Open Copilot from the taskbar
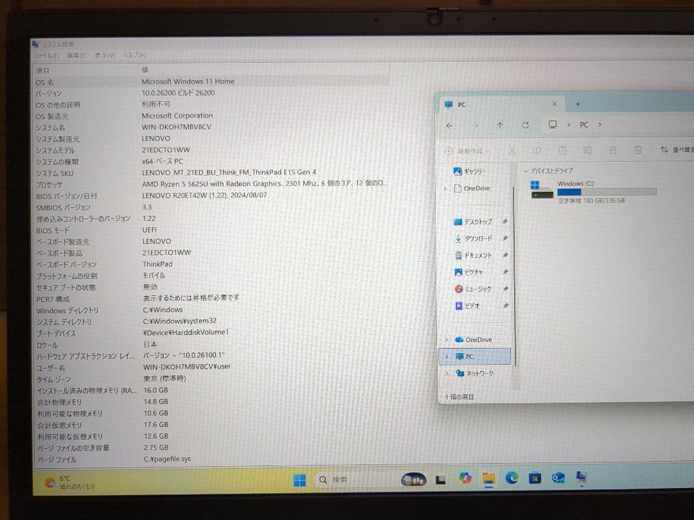Image resolution: width=694 pixels, height=520 pixels. click(465, 478)
